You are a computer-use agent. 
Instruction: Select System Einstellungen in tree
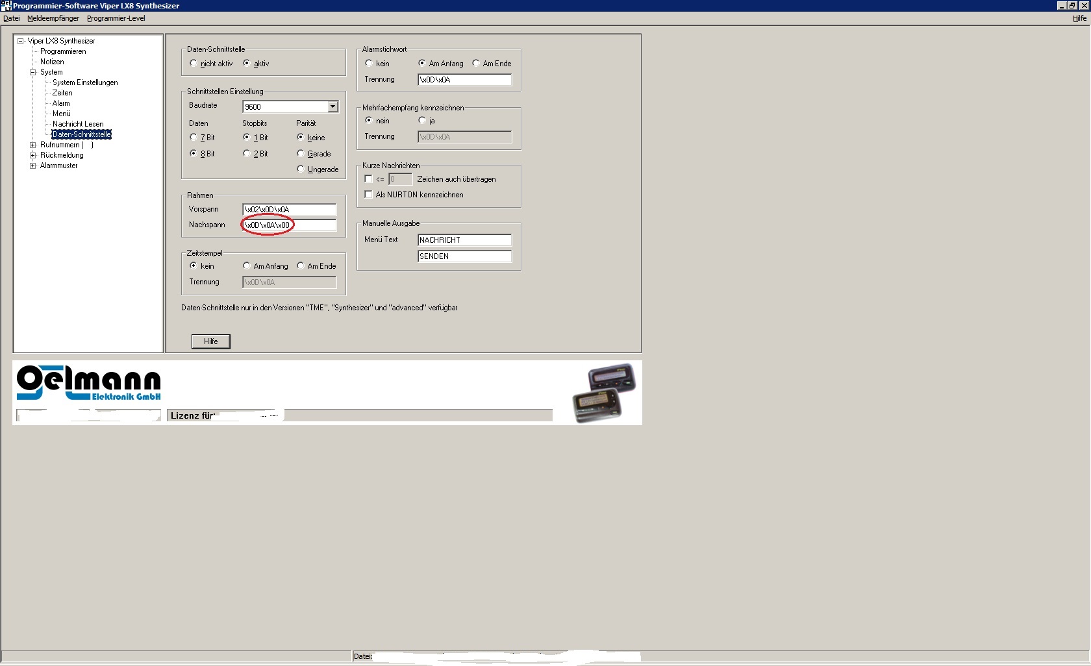(x=85, y=82)
